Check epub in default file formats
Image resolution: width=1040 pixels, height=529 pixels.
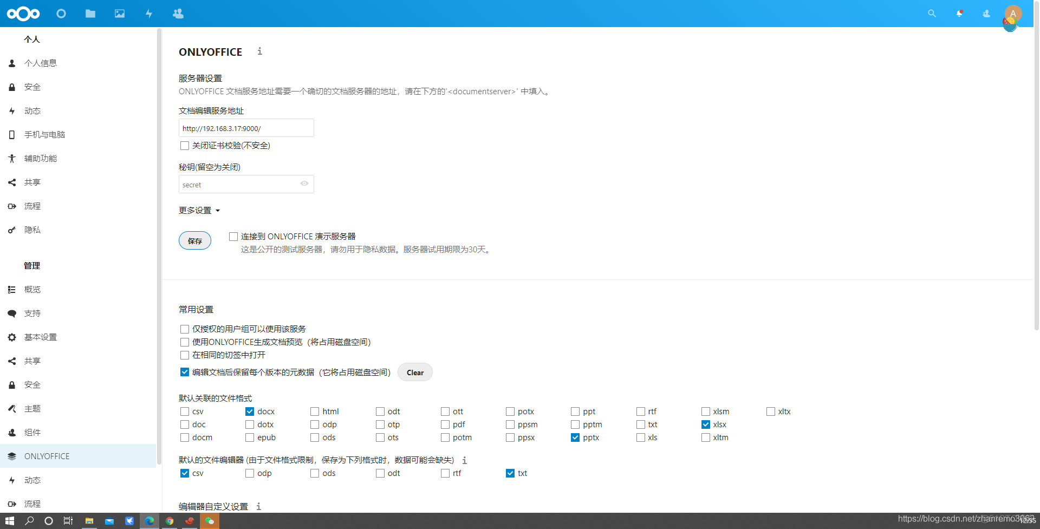pos(250,437)
